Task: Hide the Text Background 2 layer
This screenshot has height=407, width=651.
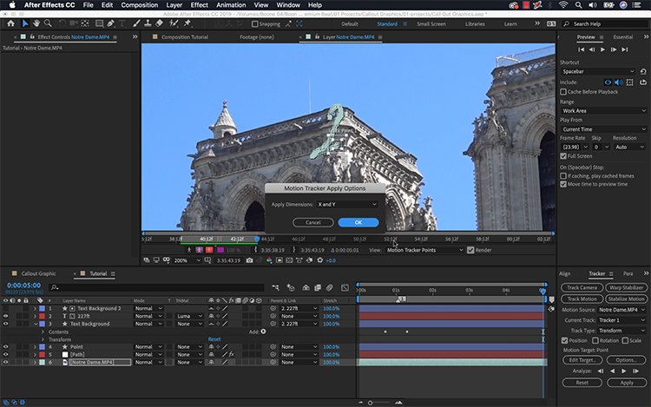Action: pos(6,308)
